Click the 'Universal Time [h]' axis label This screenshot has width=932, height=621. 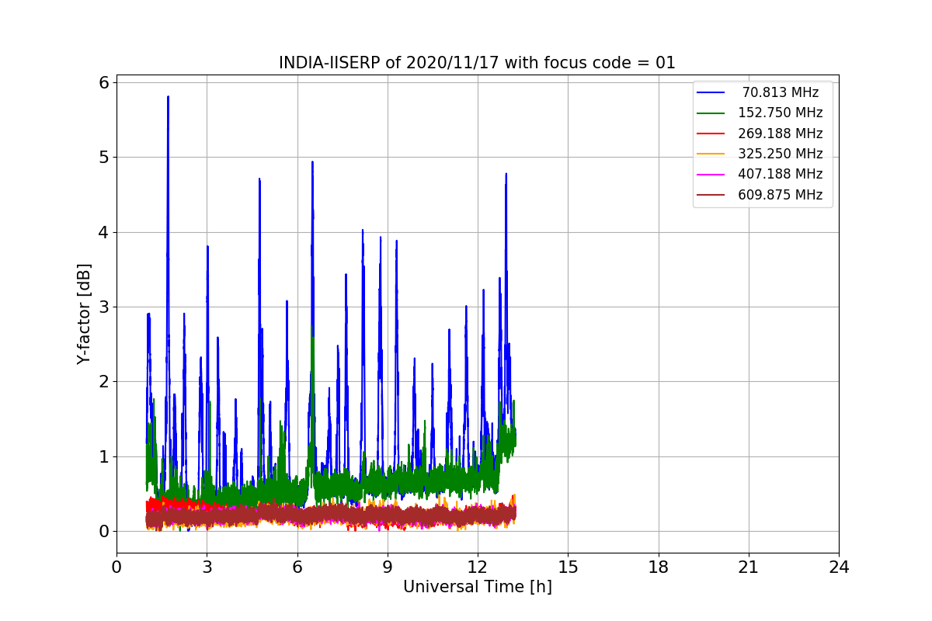click(x=478, y=588)
